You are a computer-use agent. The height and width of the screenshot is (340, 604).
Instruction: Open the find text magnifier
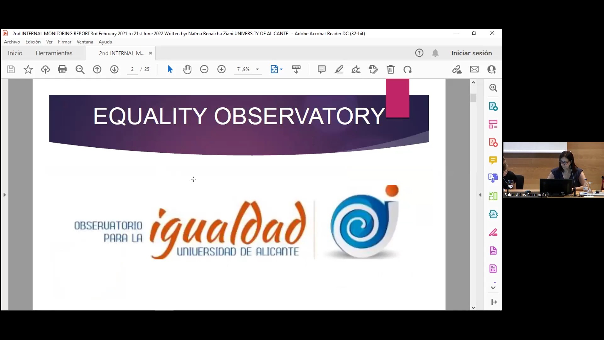(x=80, y=69)
